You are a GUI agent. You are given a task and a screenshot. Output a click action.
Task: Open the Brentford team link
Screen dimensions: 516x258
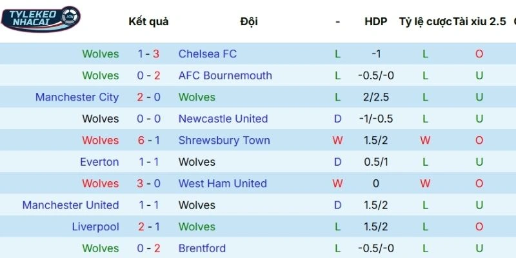[x=202, y=248]
